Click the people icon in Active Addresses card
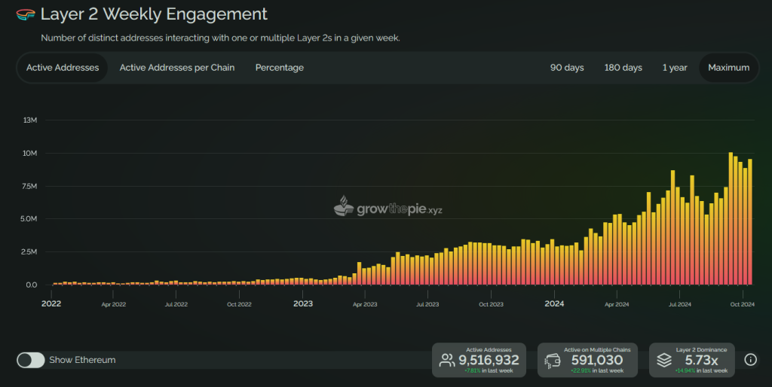 click(x=447, y=361)
